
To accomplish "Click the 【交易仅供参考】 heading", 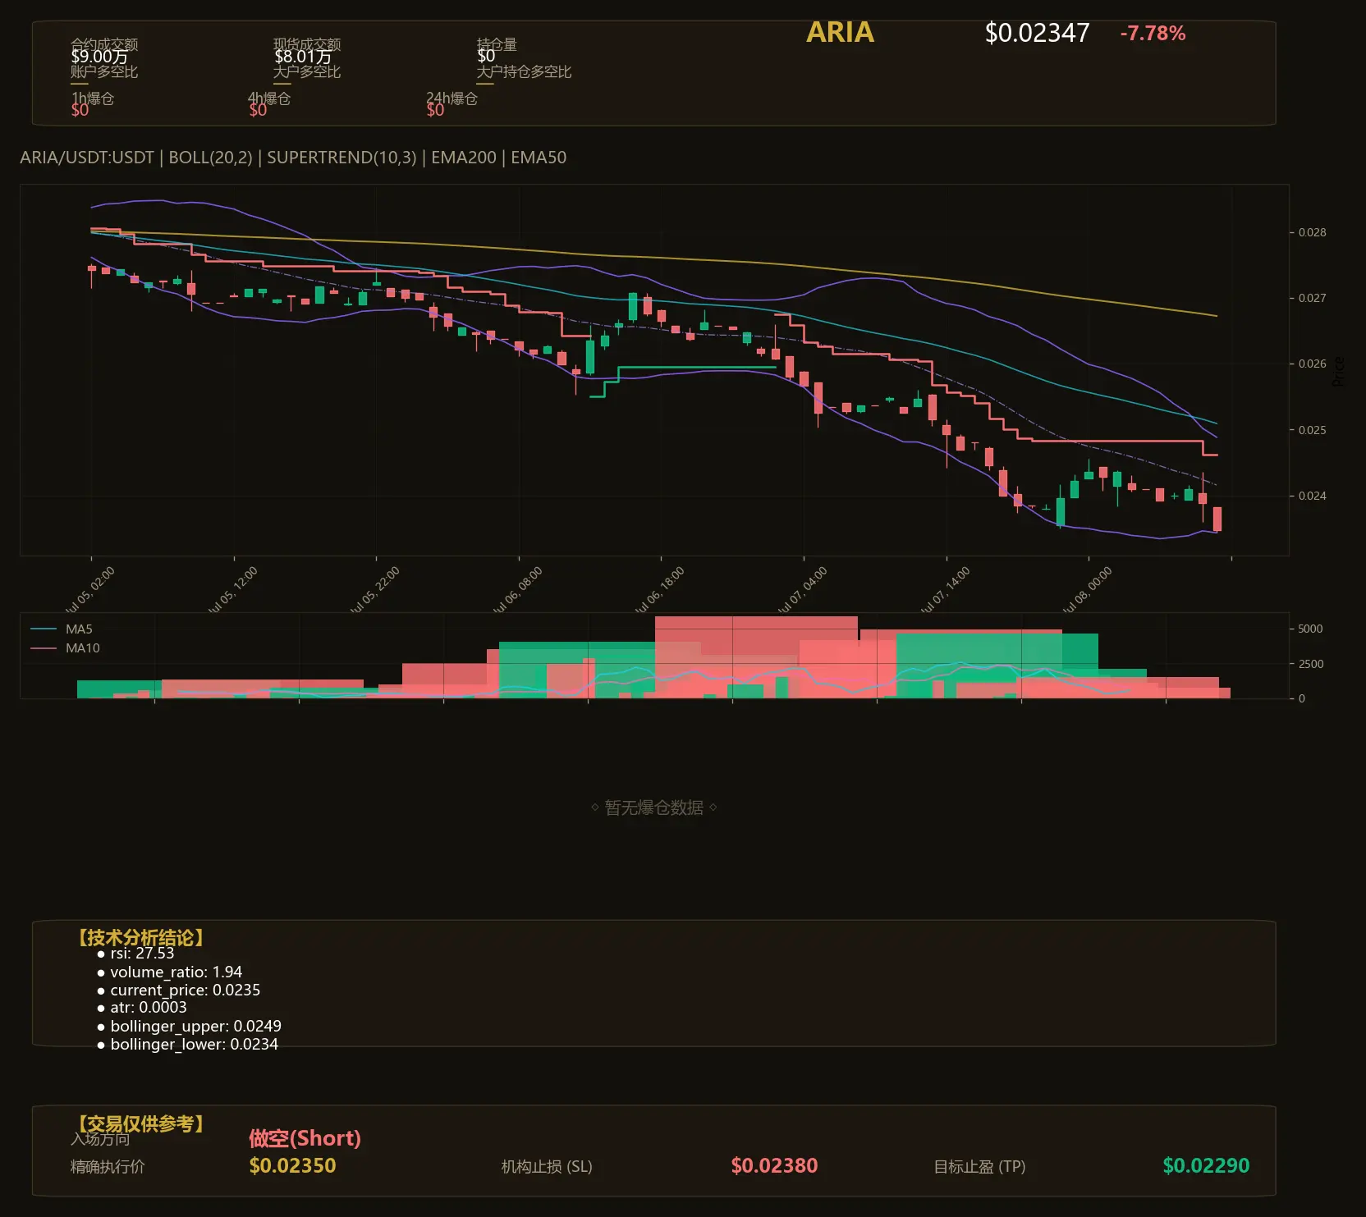I will click(x=140, y=1123).
